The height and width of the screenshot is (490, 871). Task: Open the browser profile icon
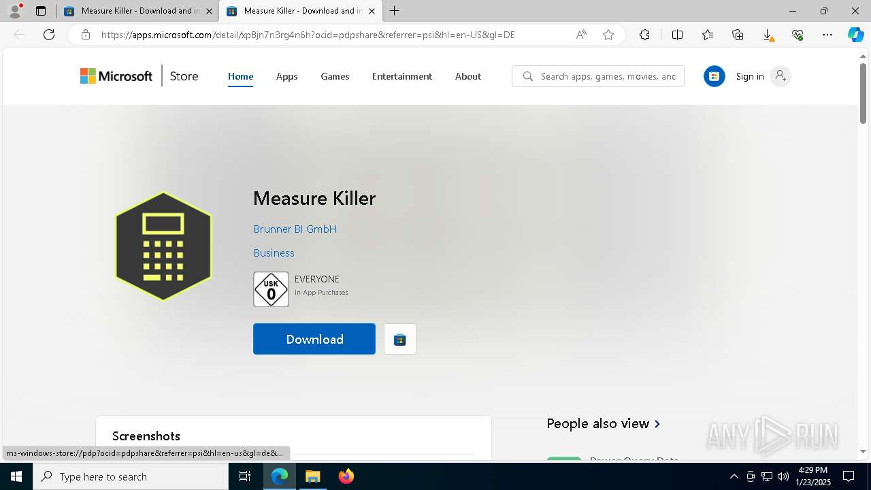[x=14, y=11]
